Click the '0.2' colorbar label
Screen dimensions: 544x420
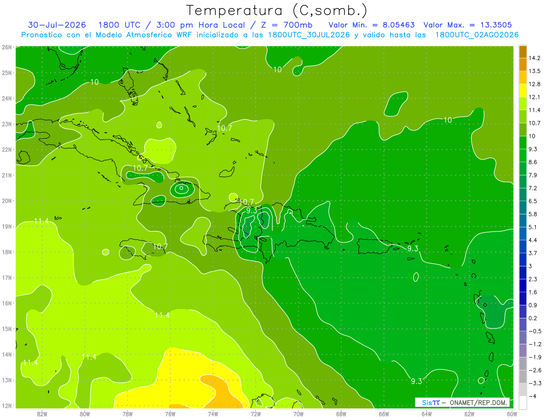tap(533, 318)
